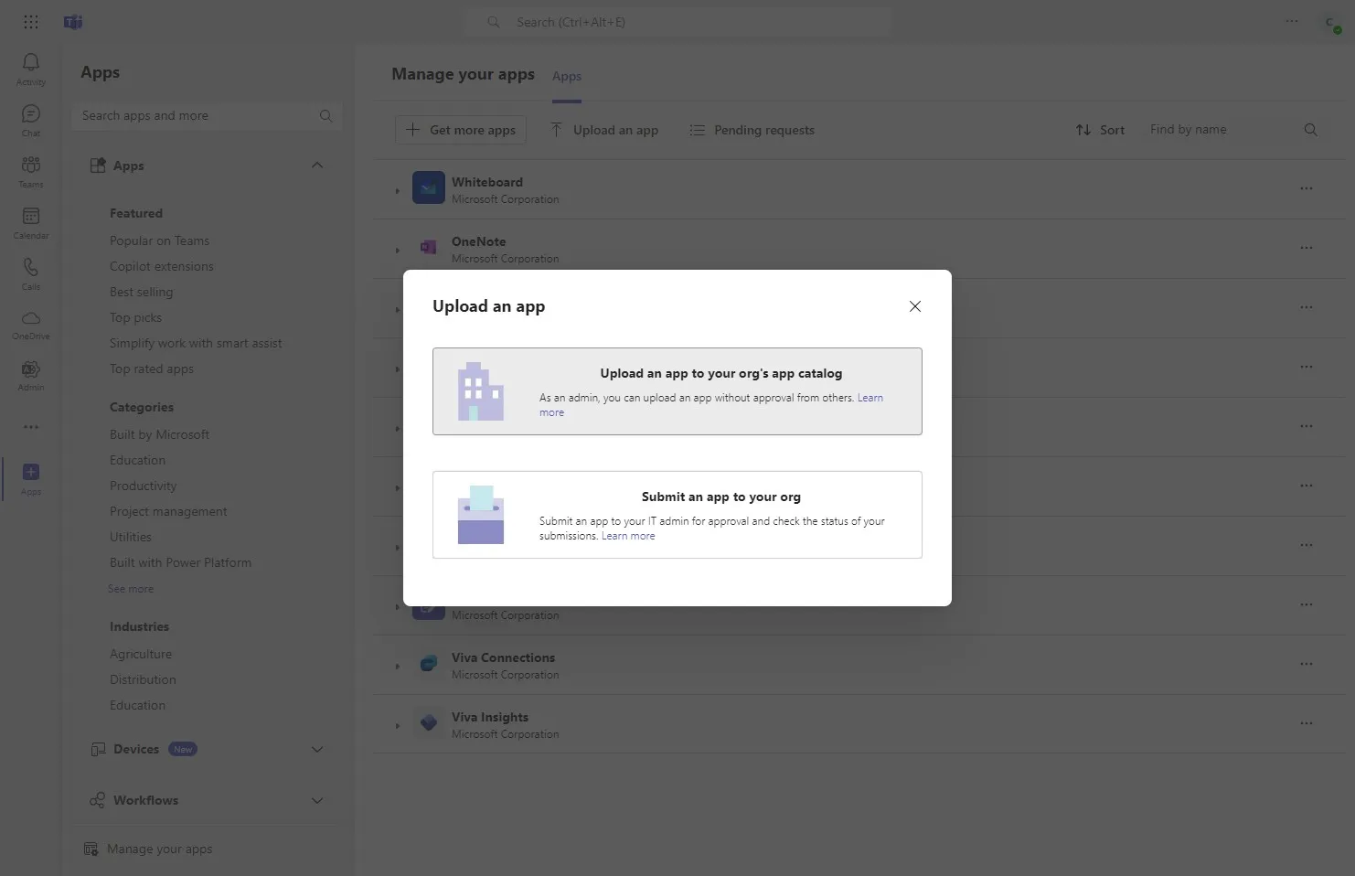The height and width of the screenshot is (876, 1355).
Task: Open Copilot extensions category
Action: click(x=162, y=266)
